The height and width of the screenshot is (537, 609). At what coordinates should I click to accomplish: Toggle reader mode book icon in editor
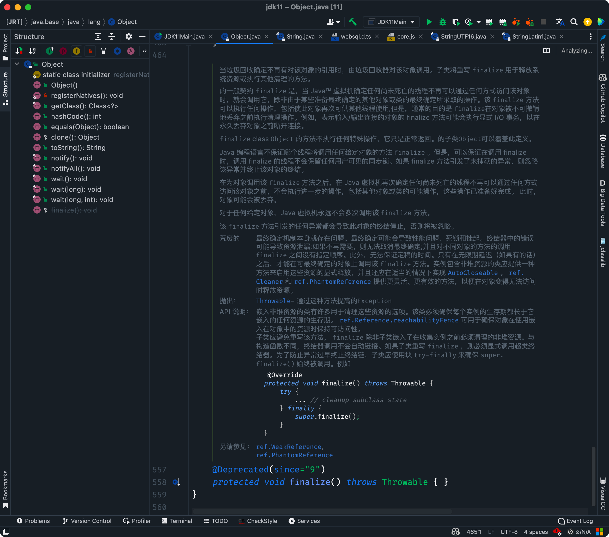click(x=546, y=51)
